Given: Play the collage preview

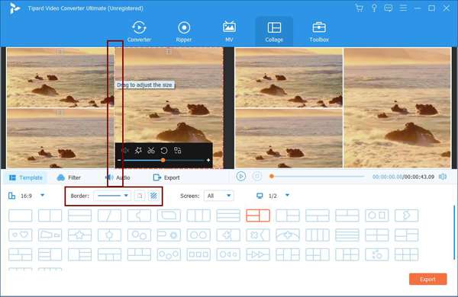Looking at the screenshot, I should click(241, 177).
